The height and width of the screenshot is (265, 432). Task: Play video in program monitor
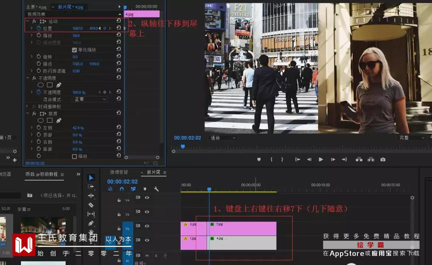(x=321, y=159)
